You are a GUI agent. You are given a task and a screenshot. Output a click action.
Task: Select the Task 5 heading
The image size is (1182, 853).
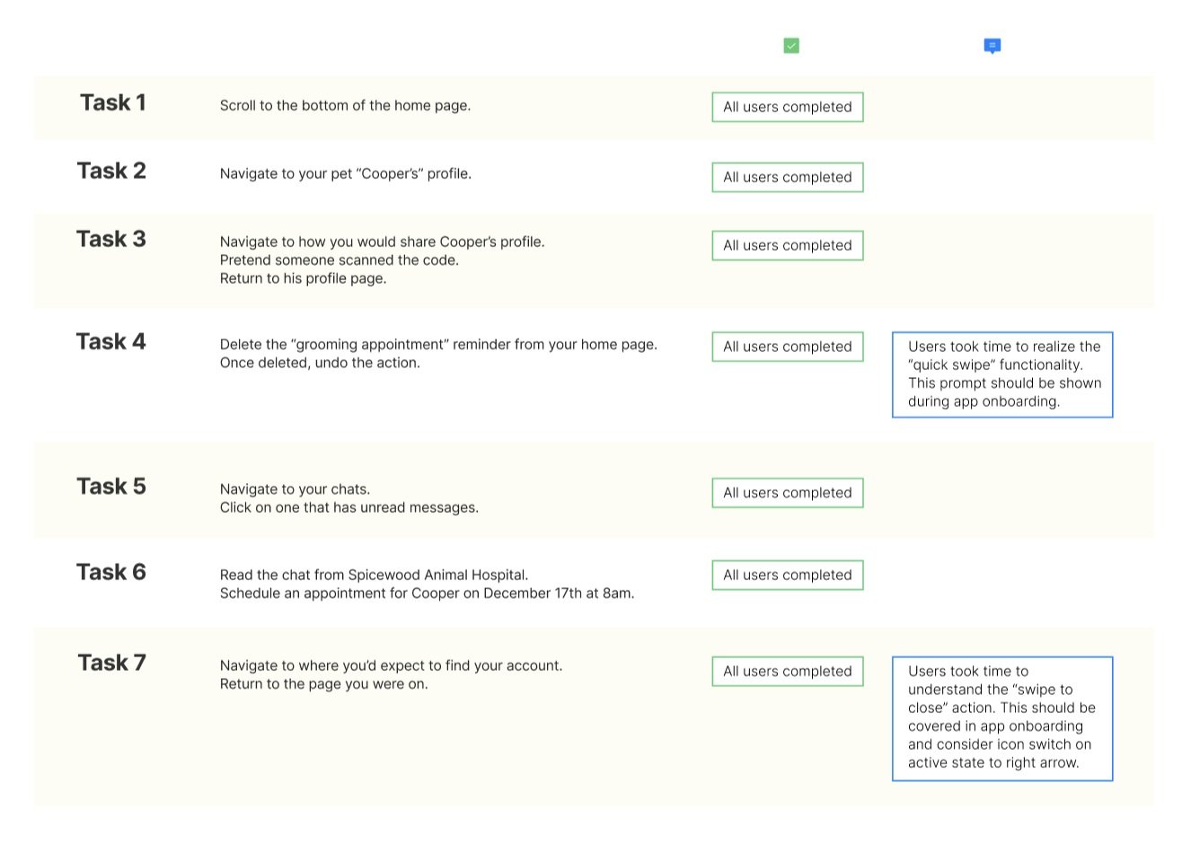111,486
